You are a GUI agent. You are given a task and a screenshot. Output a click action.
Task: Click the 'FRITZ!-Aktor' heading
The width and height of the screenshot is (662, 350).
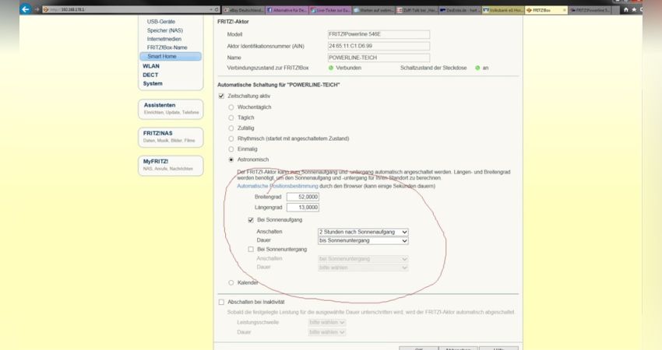(x=233, y=22)
